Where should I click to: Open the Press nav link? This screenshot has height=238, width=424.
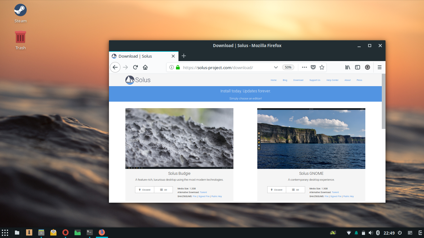[359, 80]
